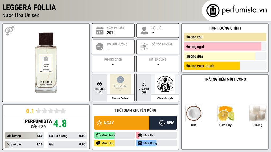
Task: Click the clock icon for Độ lưu hương
Action: (100, 47)
